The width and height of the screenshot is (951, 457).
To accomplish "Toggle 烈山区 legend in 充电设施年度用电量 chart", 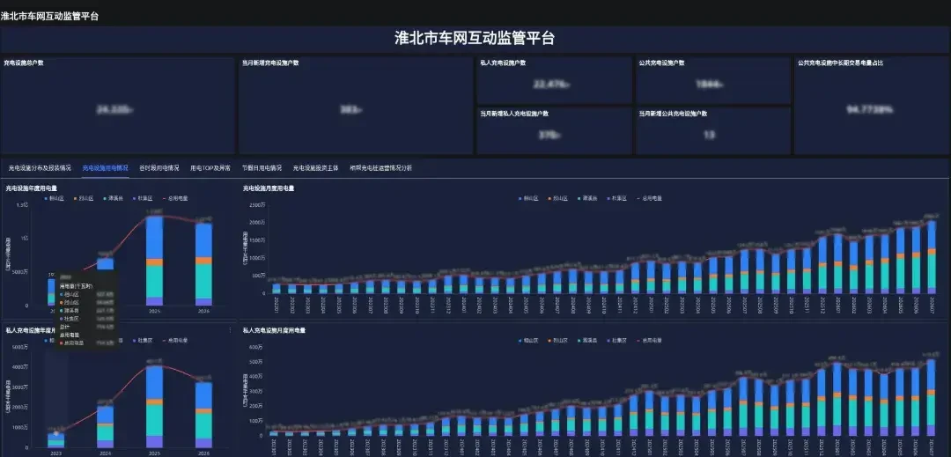I will coord(84,198).
